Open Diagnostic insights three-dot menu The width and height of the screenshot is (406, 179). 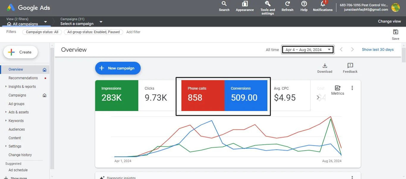tap(352, 178)
